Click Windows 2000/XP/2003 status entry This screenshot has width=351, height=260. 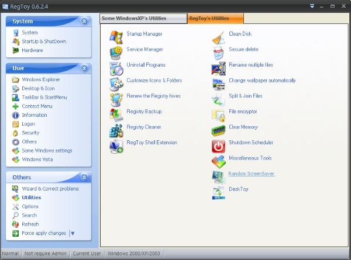[x=134, y=254]
